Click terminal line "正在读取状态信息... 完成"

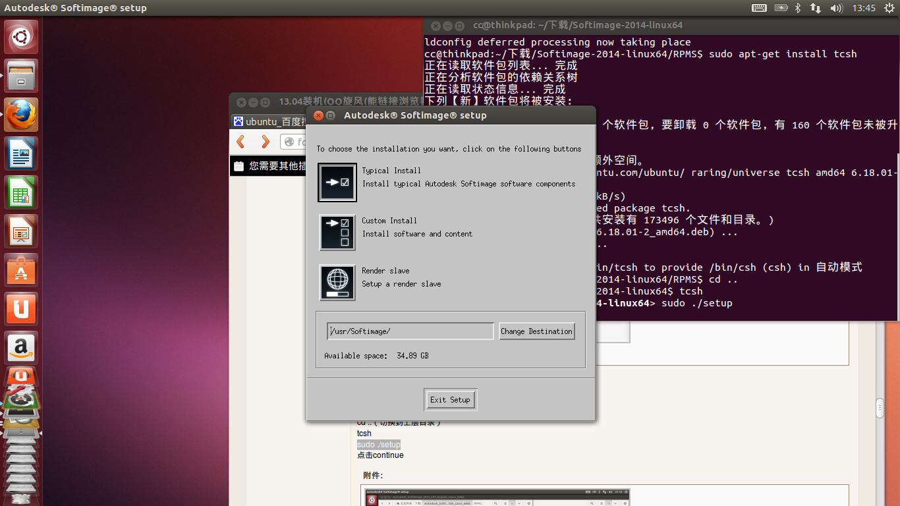(495, 90)
